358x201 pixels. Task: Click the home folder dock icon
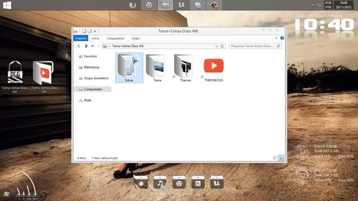pos(140,182)
